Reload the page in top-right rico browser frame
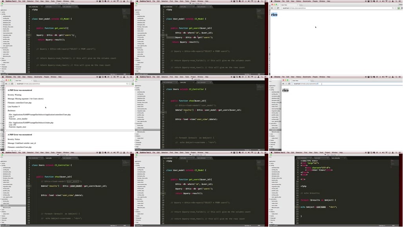This screenshot has width=403, height=227. tap(278, 8)
